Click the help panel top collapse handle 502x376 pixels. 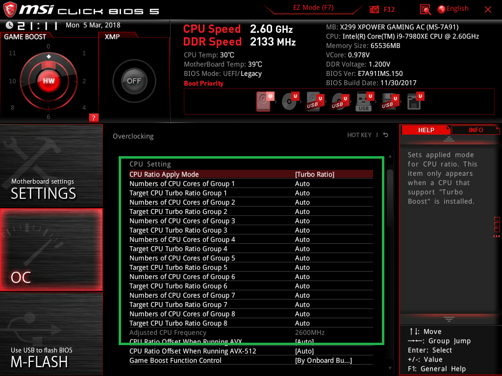449,139
